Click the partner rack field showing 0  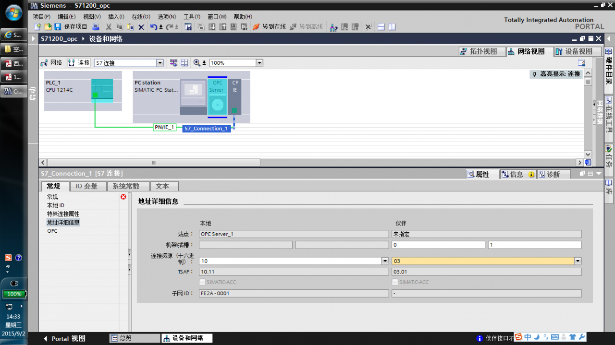pyautogui.click(x=438, y=245)
